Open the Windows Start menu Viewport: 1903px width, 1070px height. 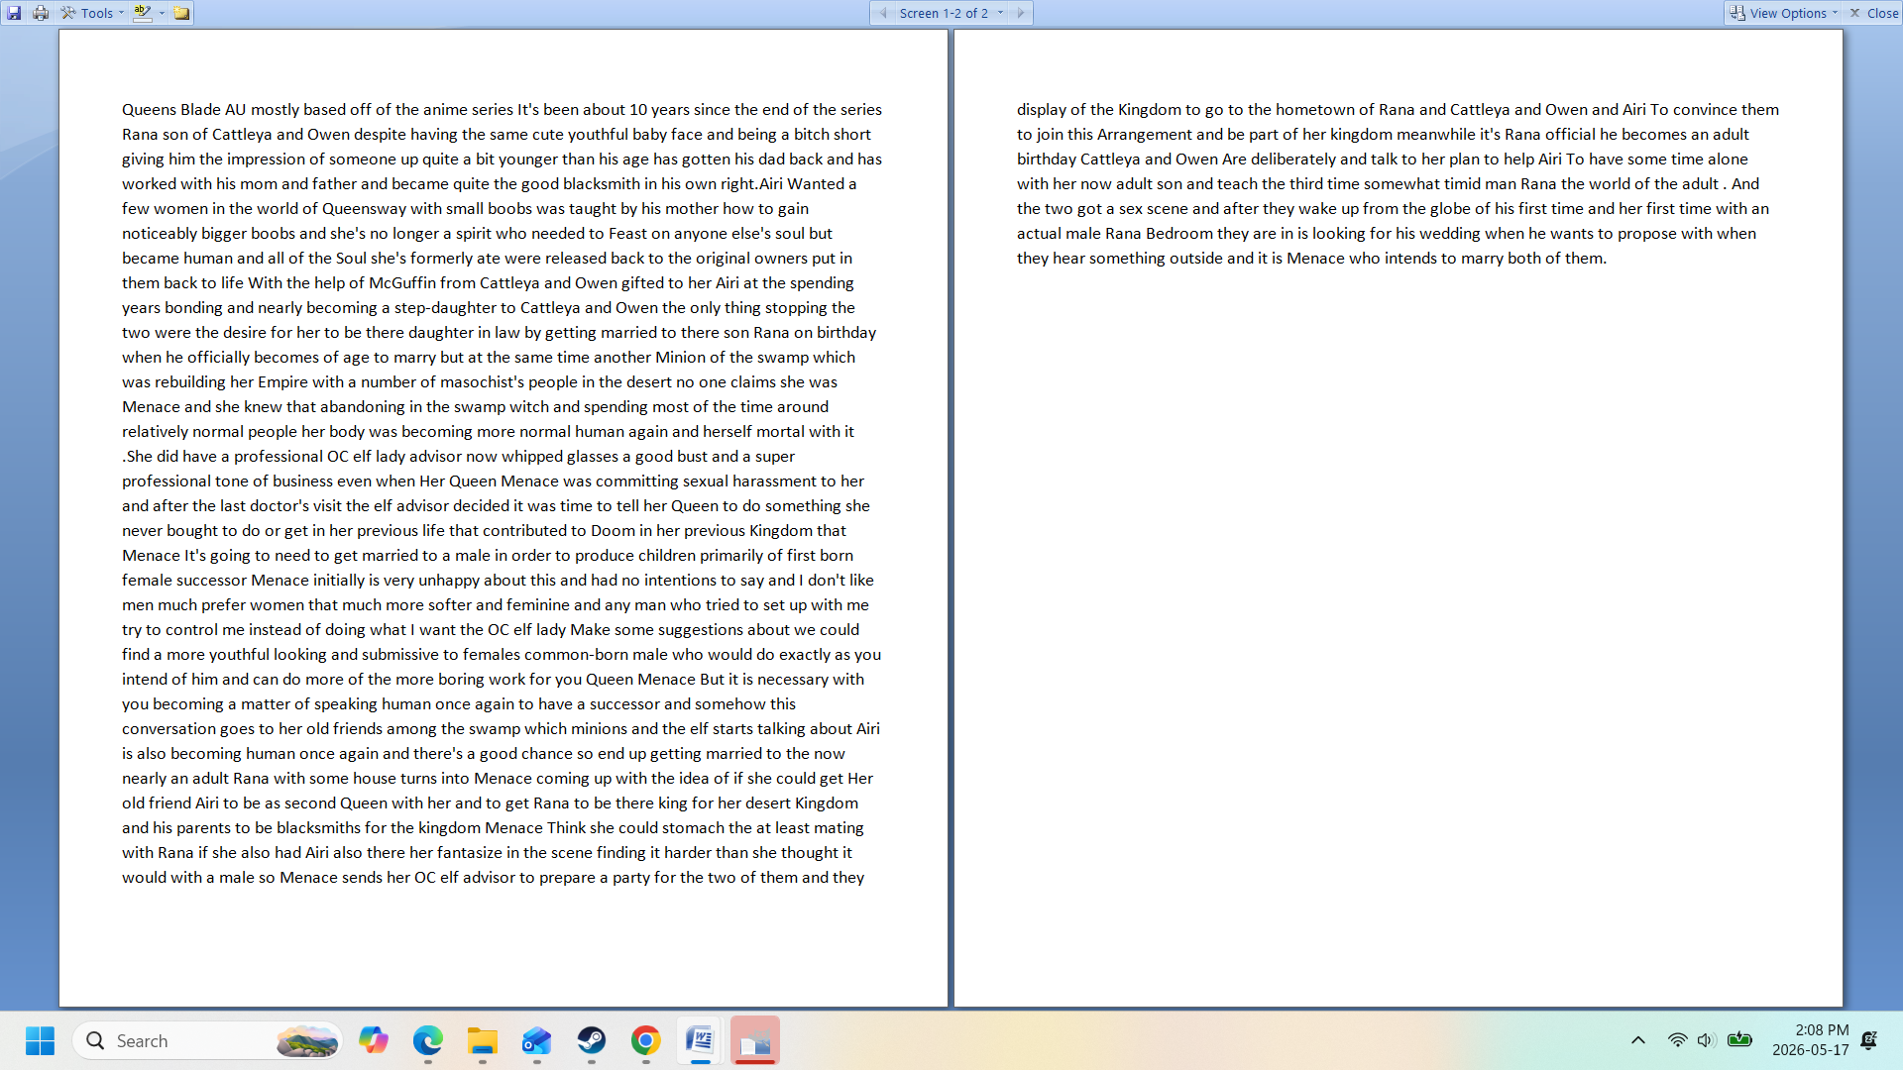tap(41, 1040)
